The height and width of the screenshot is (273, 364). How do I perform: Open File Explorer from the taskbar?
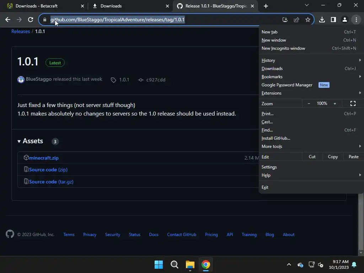[190, 264]
